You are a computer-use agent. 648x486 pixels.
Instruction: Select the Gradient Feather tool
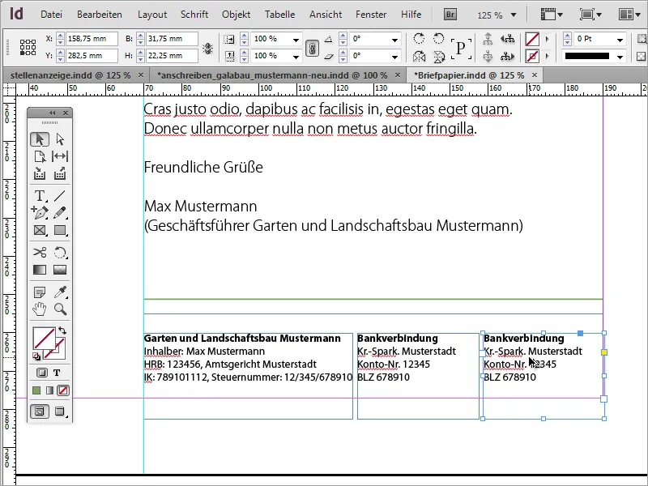tap(60, 270)
